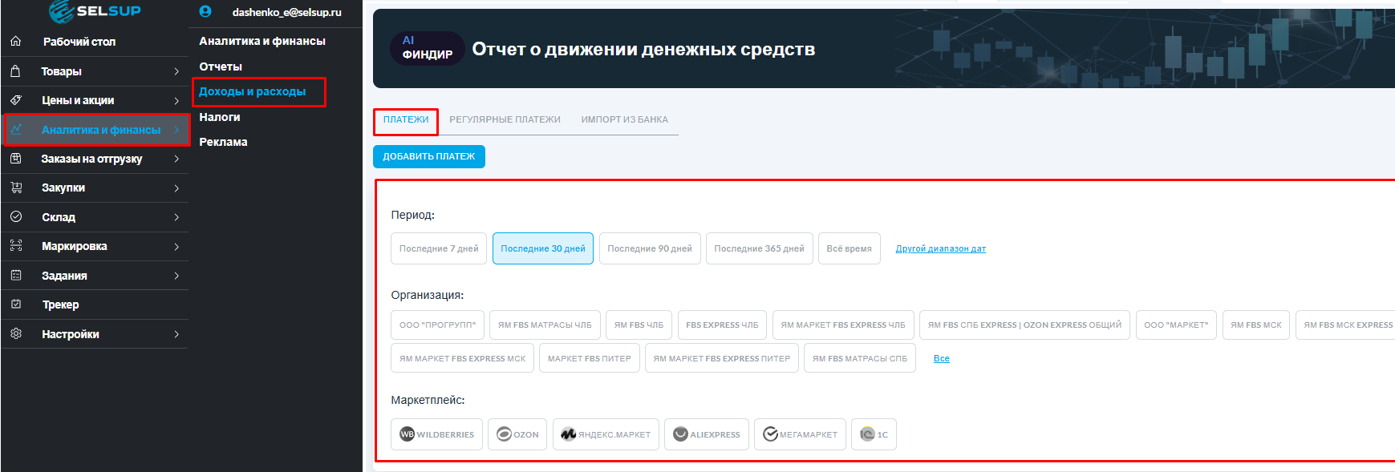Filter by organization ООО "ПРОГРУПП"
Viewport: 1395px width, 472px height.
tap(438, 325)
